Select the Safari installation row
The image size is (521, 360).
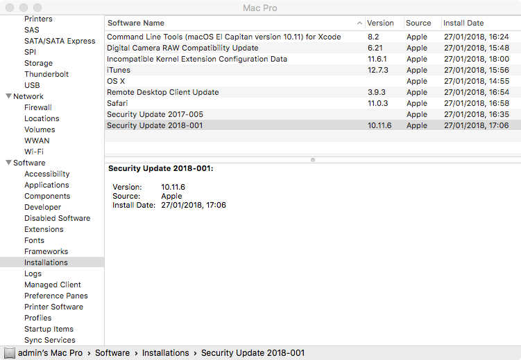[313, 103]
